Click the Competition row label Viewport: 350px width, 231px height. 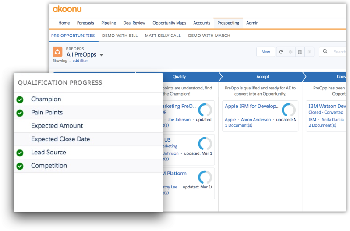click(x=49, y=166)
